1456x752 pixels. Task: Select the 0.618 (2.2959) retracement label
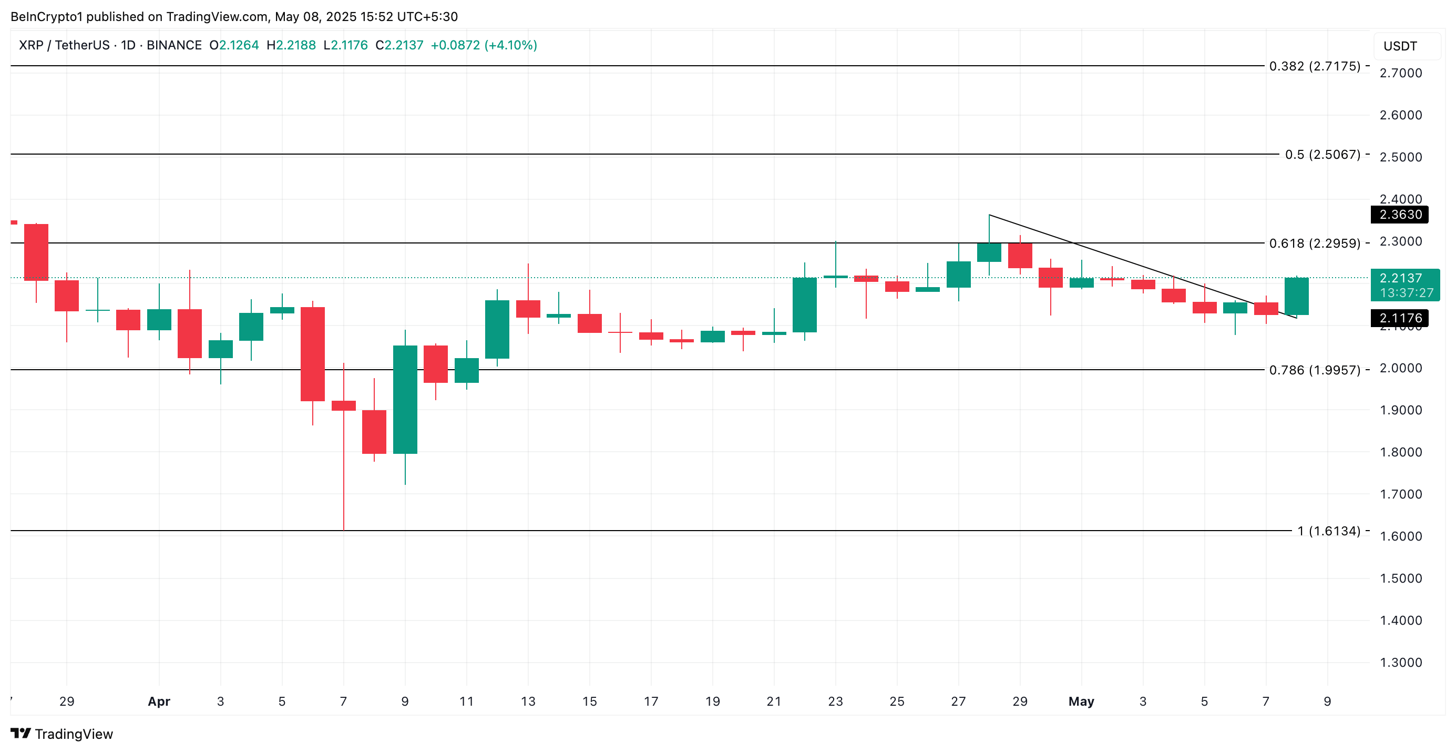pyautogui.click(x=1315, y=243)
